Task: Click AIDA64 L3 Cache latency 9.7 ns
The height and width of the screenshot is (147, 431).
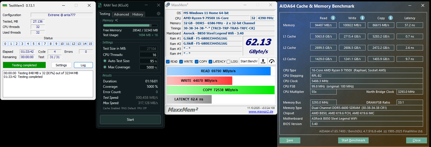Action: pyautogui.click(x=410, y=59)
